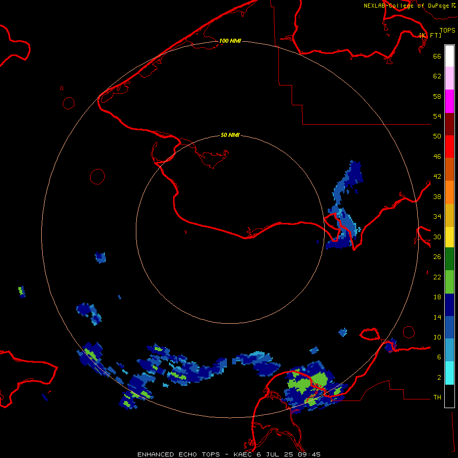Select the light green 26 kft legend swatch
This screenshot has height=458, width=458.
tap(449, 282)
